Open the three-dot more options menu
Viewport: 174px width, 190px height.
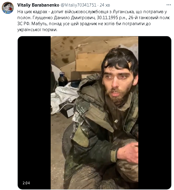pos(169,5)
